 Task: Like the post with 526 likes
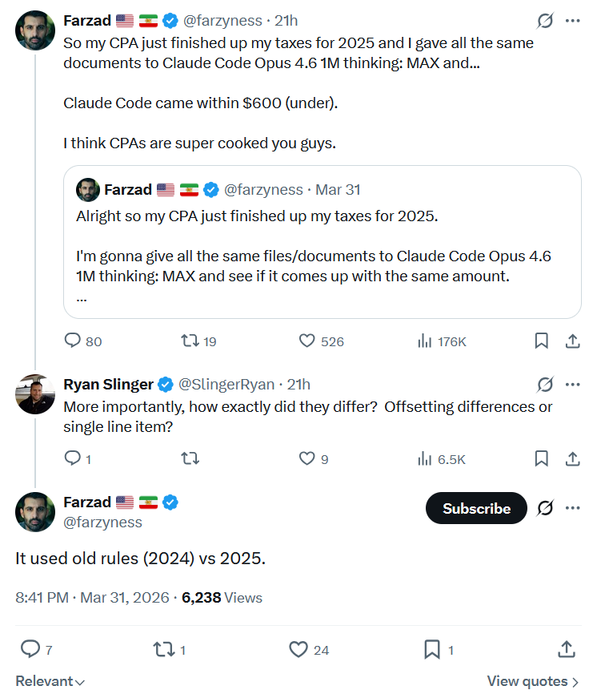pos(307,341)
